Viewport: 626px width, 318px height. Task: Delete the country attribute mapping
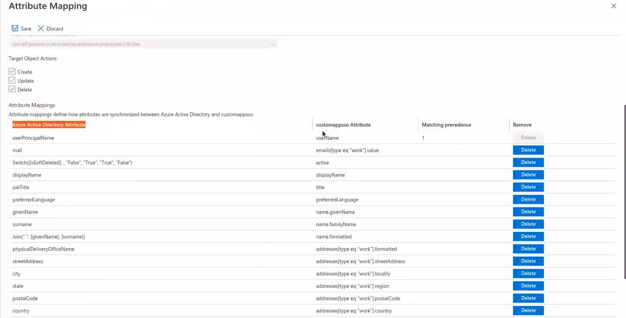528,311
